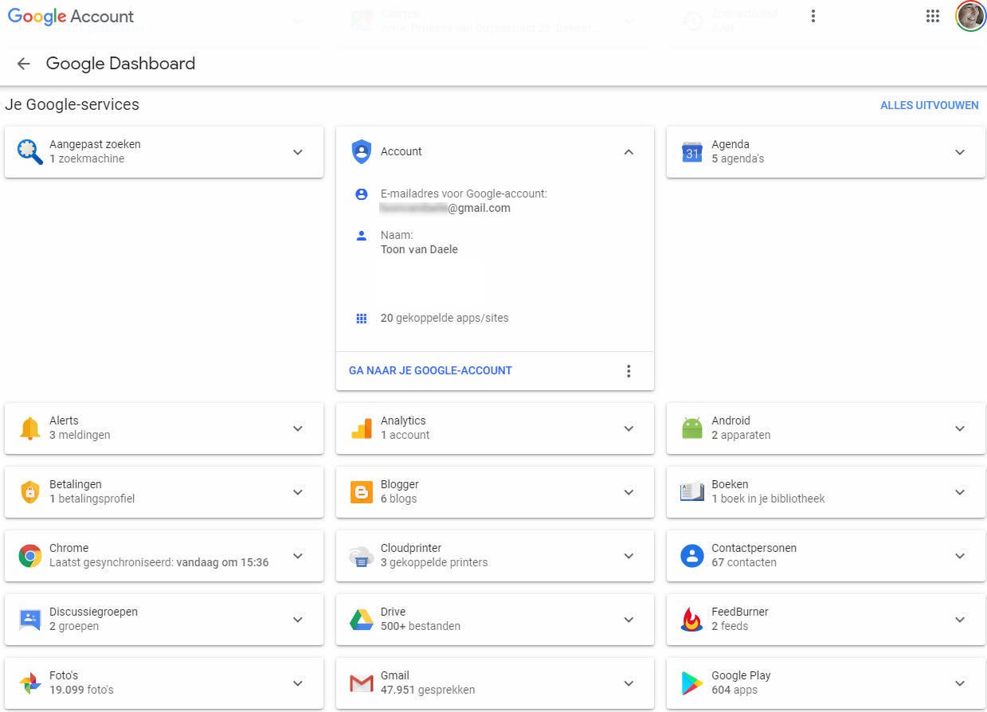Image resolution: width=987 pixels, height=712 pixels.
Task: Click the profile avatar picture
Action: coord(969,16)
